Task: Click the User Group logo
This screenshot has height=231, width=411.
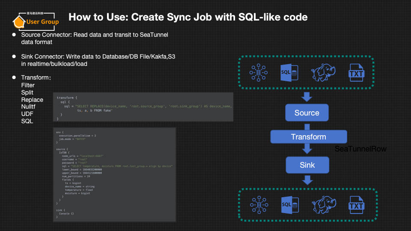Action: [x=36, y=21]
